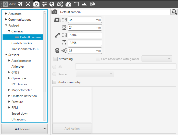This screenshot has height=135, width=178.
Task: Click the sensor width horizontal arrows icon
Action: pyautogui.click(x=64, y=20)
